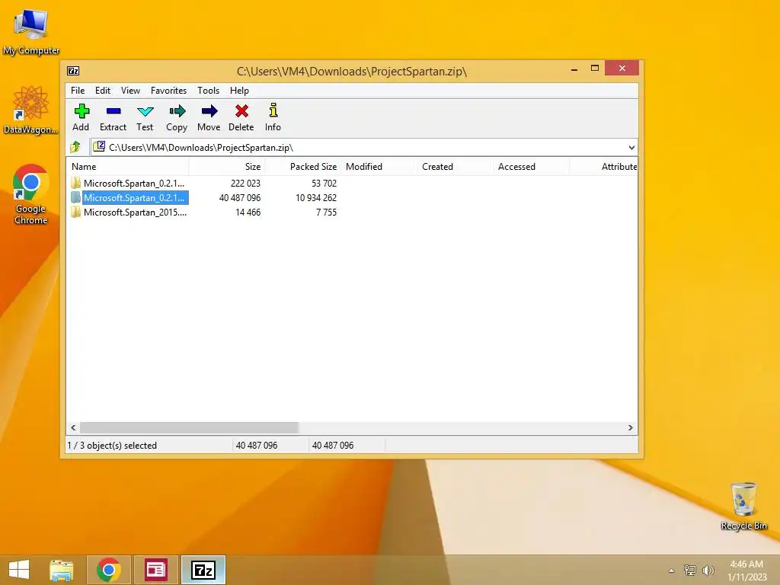The image size is (780, 585).
Task: Expand the address bar dropdown arrow
Action: point(631,147)
